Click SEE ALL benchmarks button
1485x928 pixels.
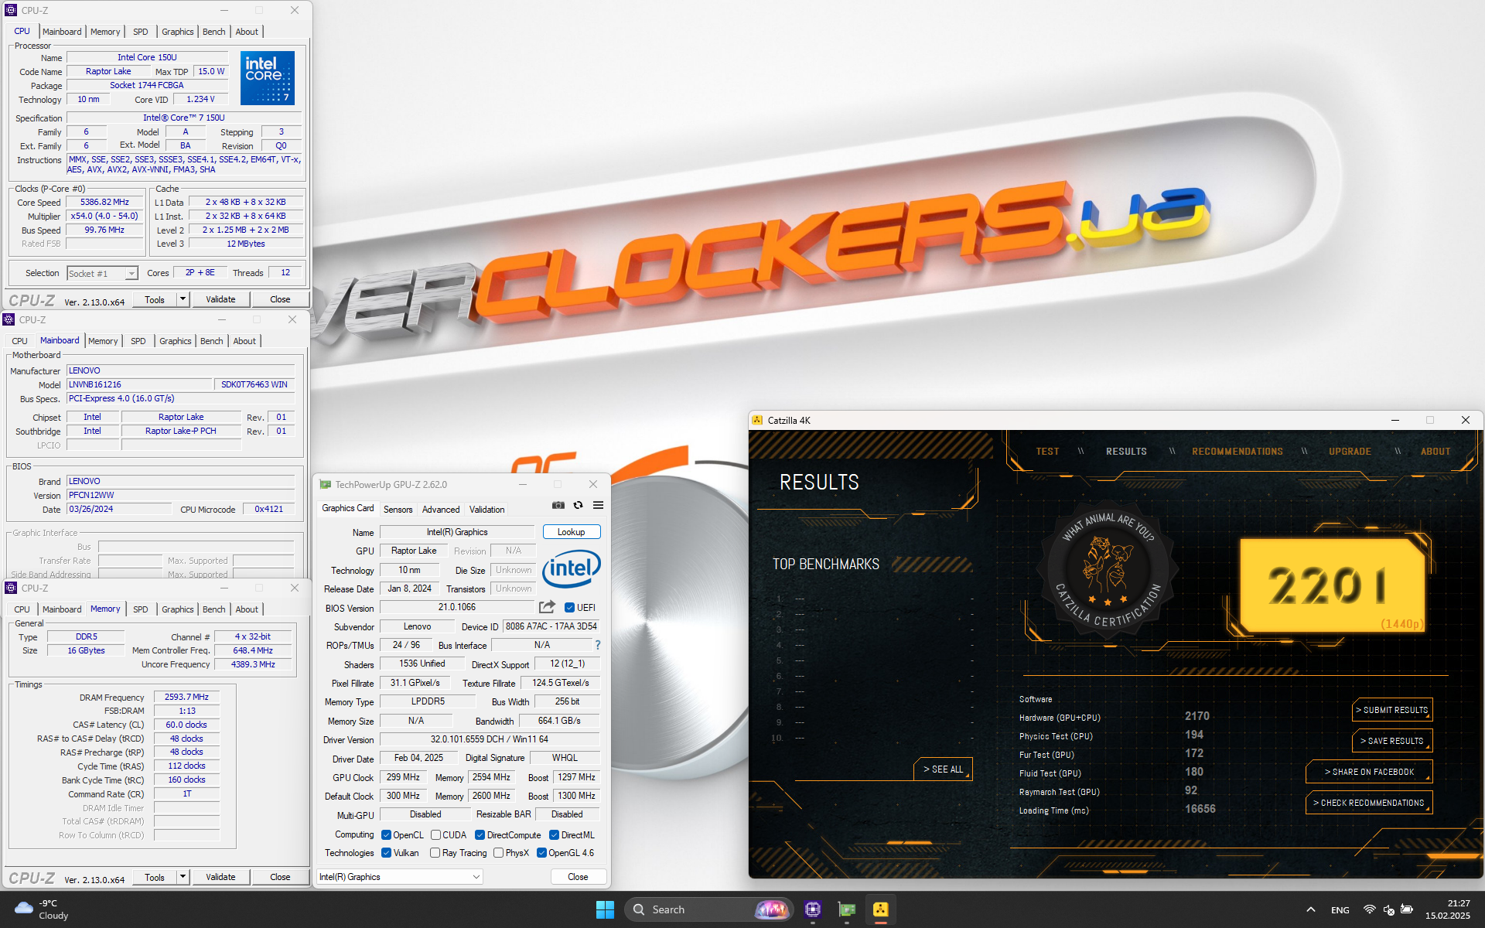(943, 769)
